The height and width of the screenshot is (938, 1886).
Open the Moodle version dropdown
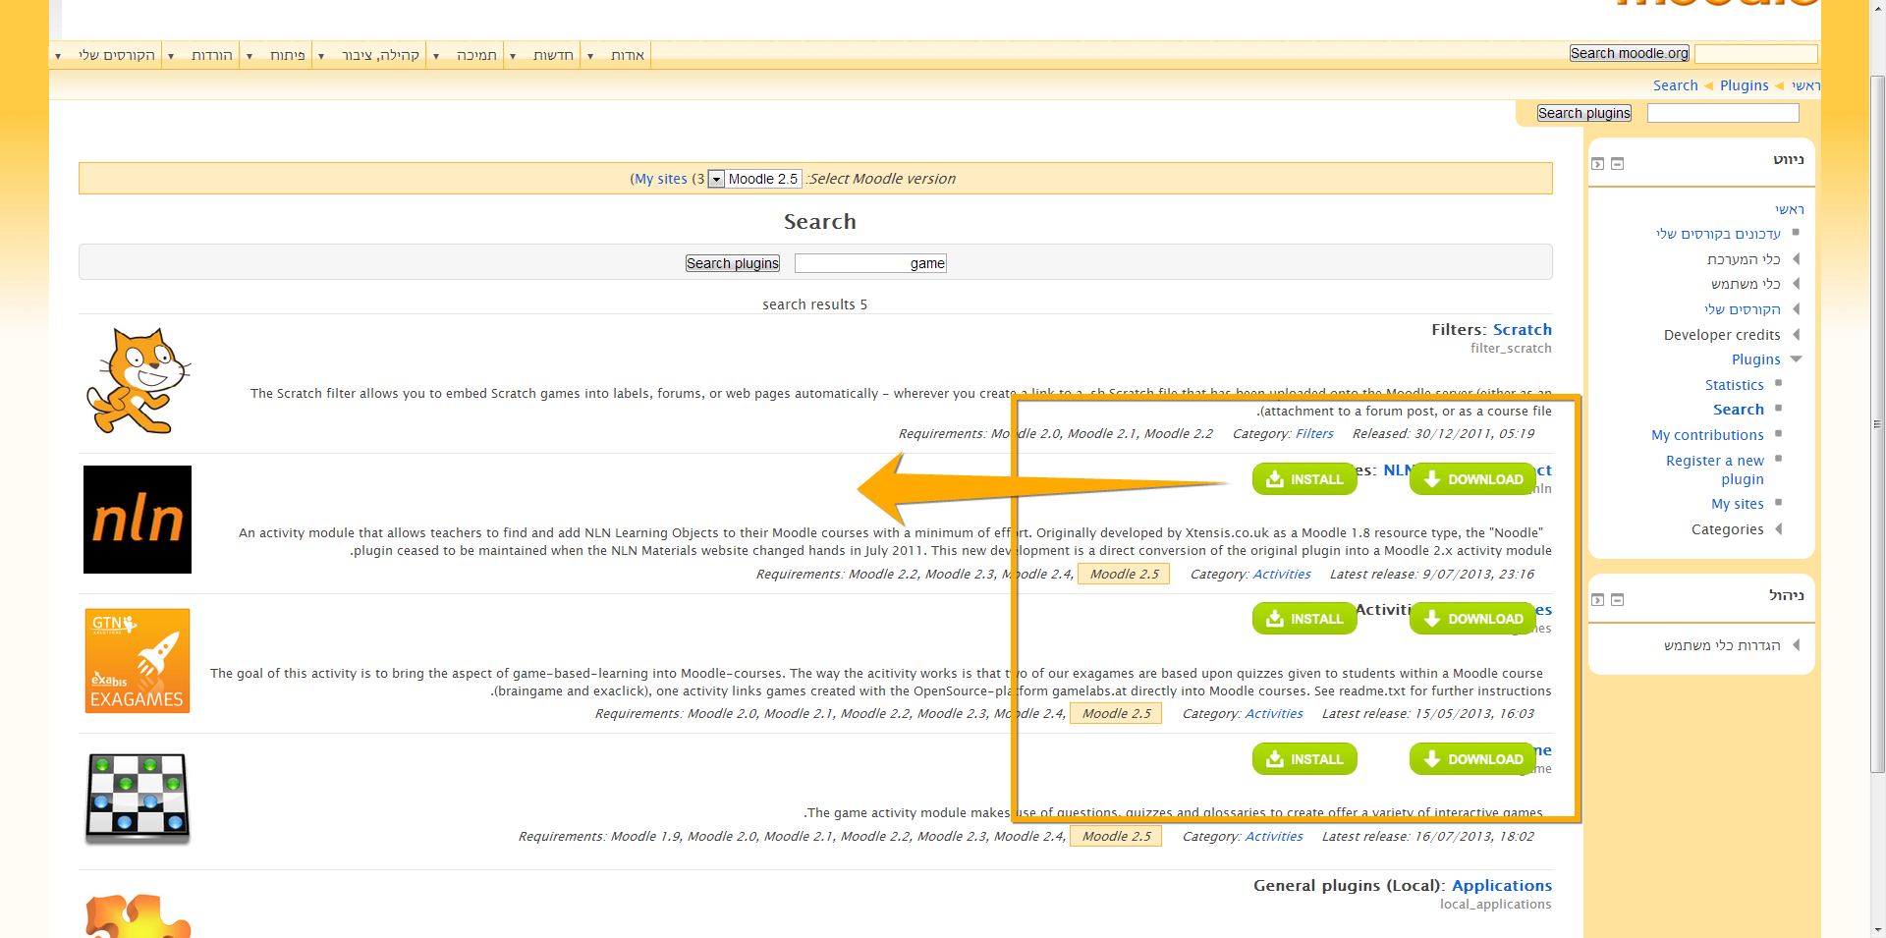[x=754, y=179]
